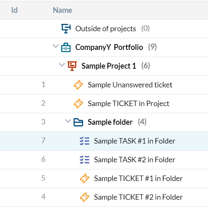Sort by the Name column header
Screen dimensions: 208x208
[62, 10]
